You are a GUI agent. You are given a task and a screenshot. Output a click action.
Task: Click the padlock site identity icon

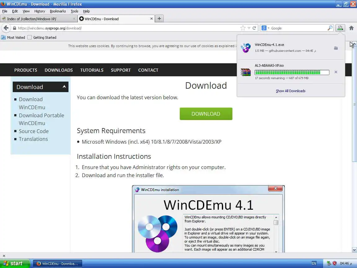pyautogui.click(x=15, y=28)
